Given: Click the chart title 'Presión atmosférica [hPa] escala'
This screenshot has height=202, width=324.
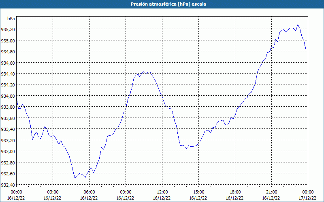Looking at the screenshot, I should point(168,4).
